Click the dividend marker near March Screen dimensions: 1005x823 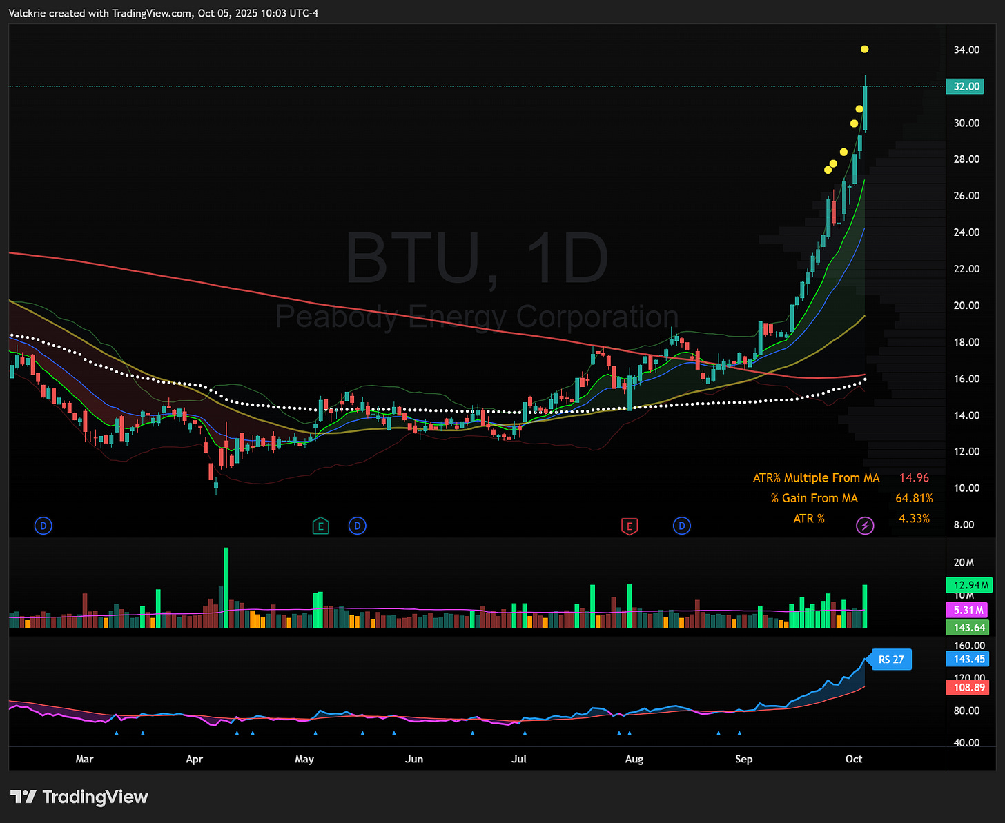43,526
